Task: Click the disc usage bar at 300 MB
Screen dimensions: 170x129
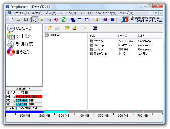Action: click(x=64, y=112)
